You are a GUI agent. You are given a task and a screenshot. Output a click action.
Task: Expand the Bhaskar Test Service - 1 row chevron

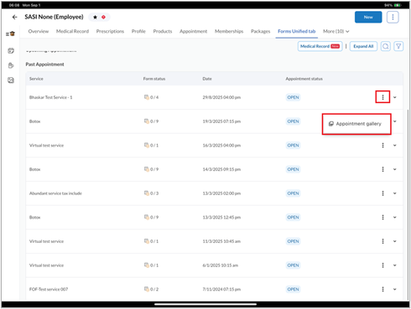[395, 97]
